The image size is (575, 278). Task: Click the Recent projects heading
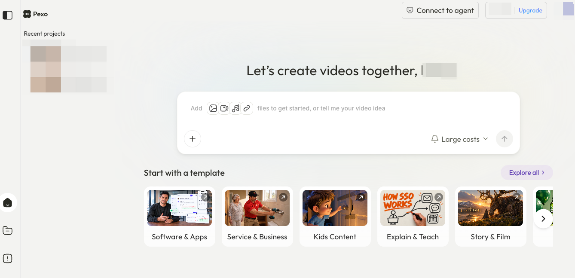(44, 34)
